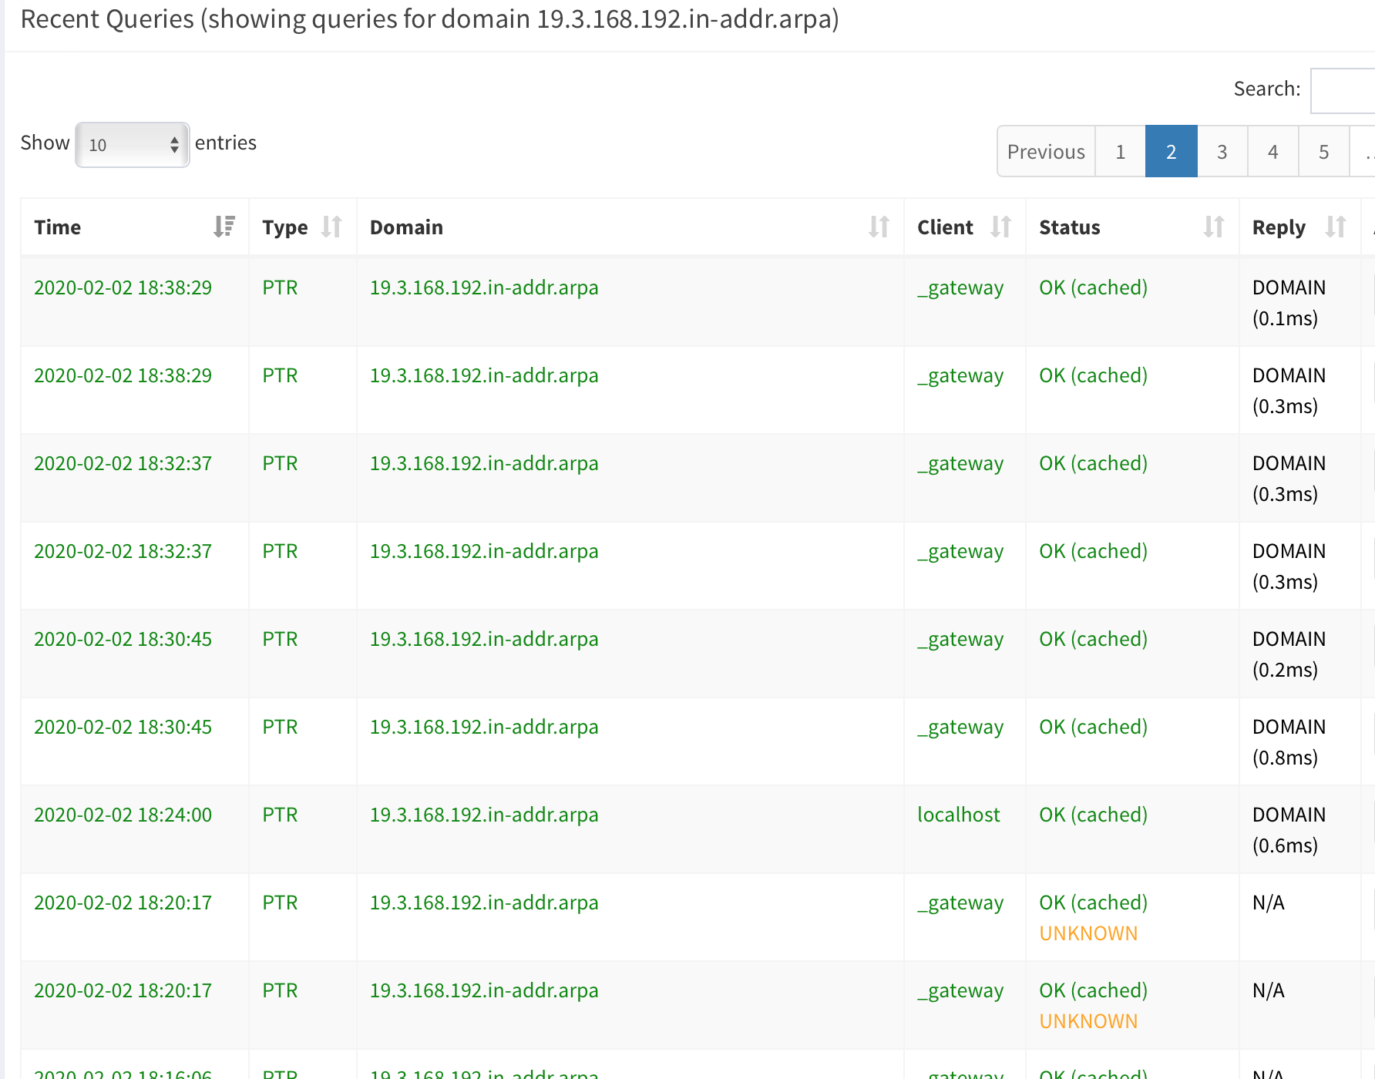The width and height of the screenshot is (1375, 1079).
Task: Click PTR type in 18:24:00 row
Action: pyautogui.click(x=280, y=815)
